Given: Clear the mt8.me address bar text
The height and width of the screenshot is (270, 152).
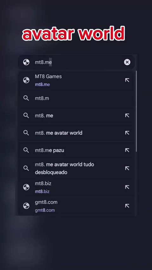Looking at the screenshot, I should (127, 62).
